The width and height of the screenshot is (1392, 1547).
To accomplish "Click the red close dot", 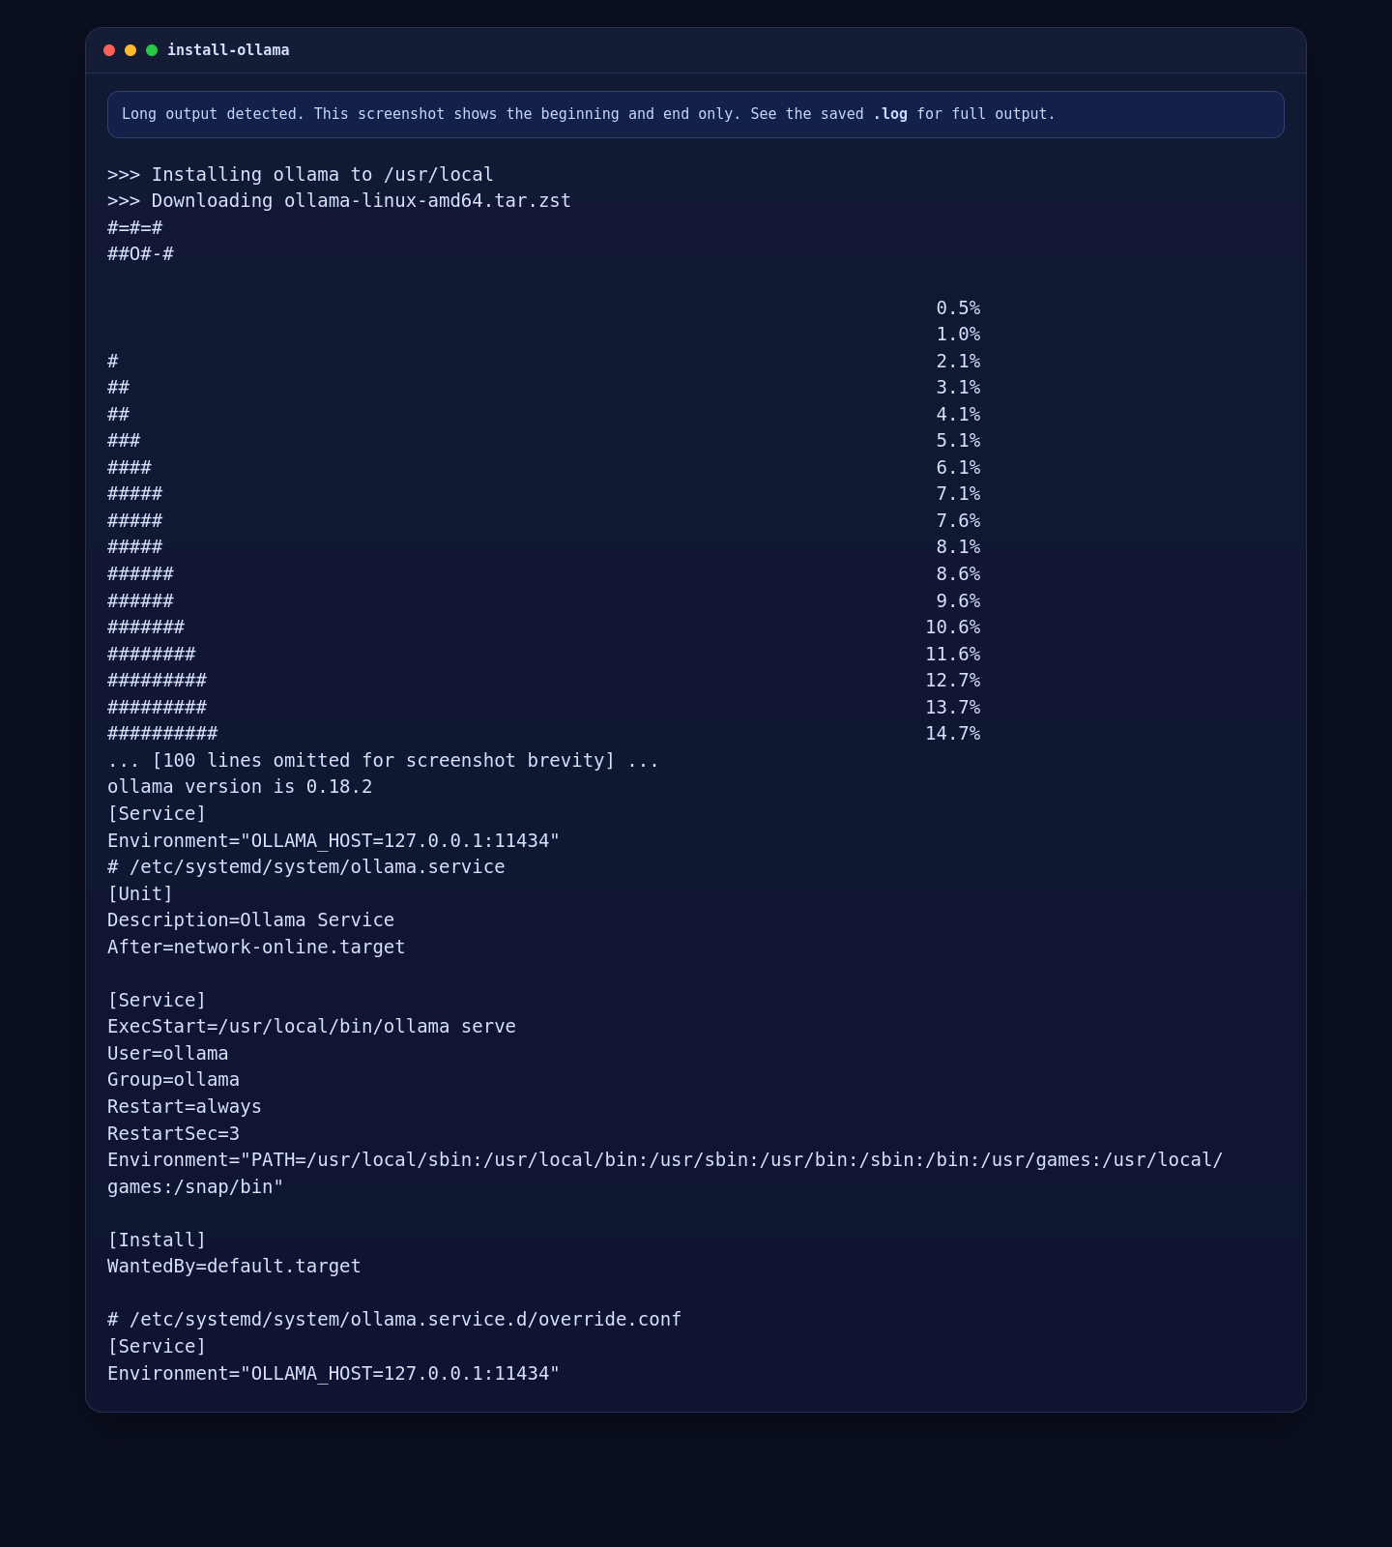I will [109, 50].
